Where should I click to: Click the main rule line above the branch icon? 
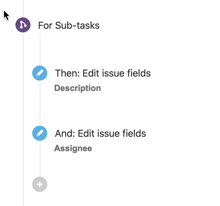[x=23, y=8]
